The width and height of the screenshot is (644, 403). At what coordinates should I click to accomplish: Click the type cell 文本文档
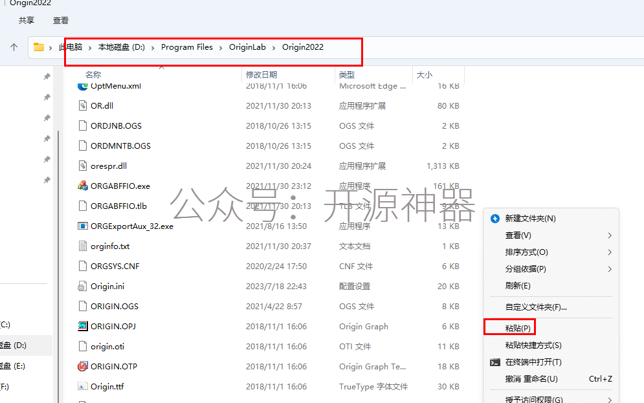click(355, 246)
